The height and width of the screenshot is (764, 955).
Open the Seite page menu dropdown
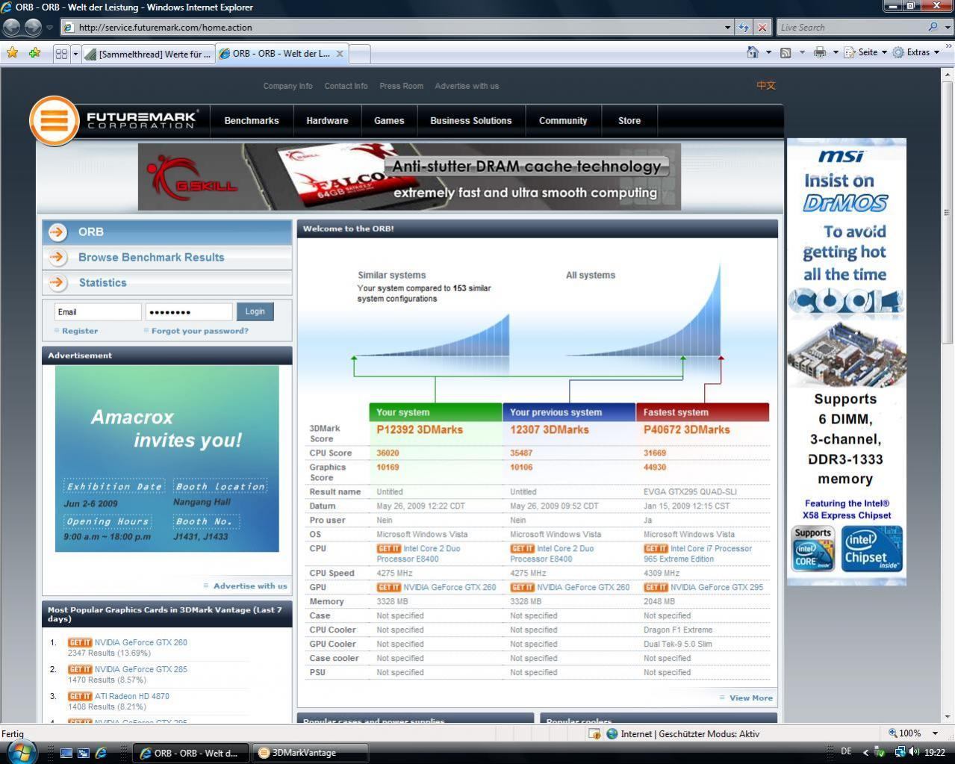pyautogui.click(x=865, y=52)
